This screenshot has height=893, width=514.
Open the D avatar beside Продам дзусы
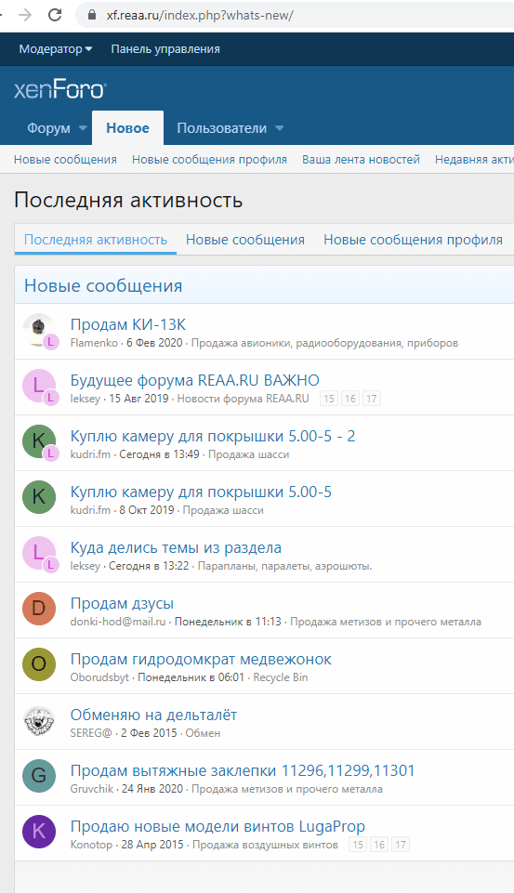pos(39,609)
